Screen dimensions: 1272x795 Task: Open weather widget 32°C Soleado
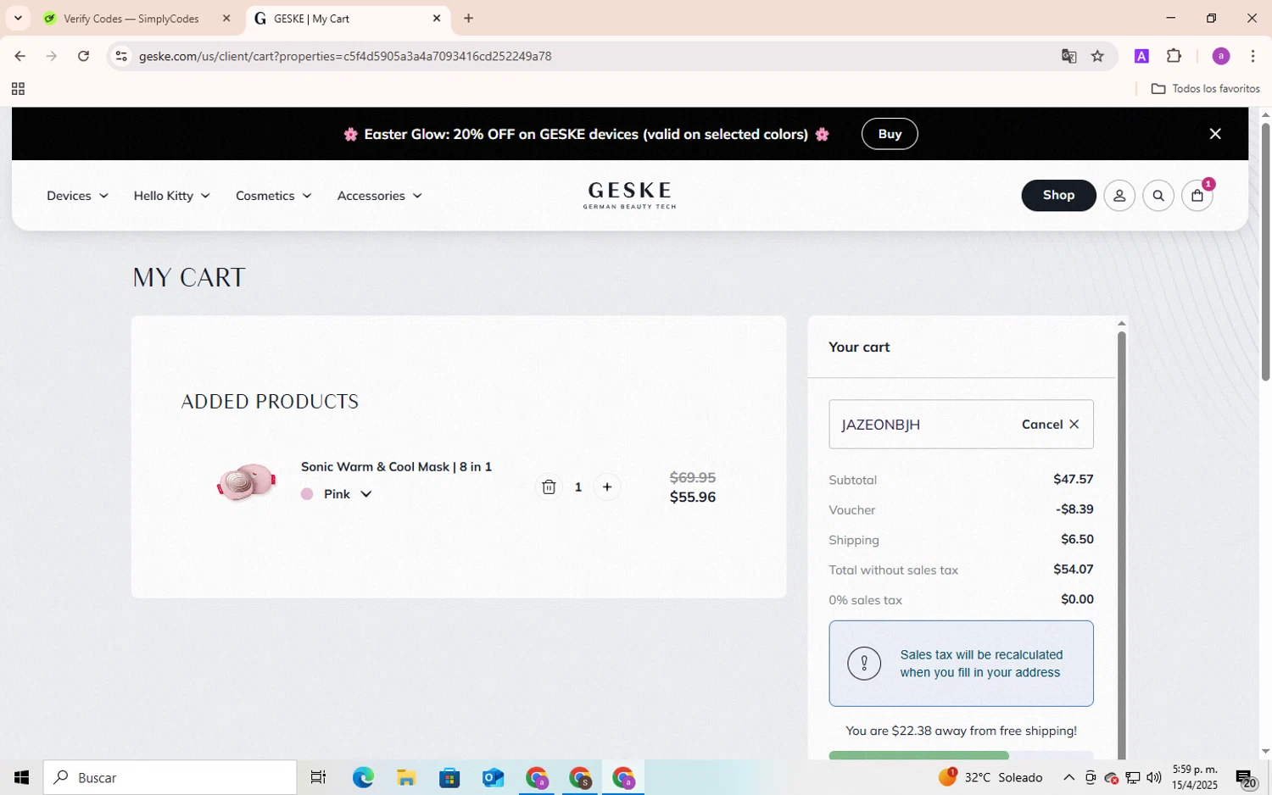click(990, 777)
